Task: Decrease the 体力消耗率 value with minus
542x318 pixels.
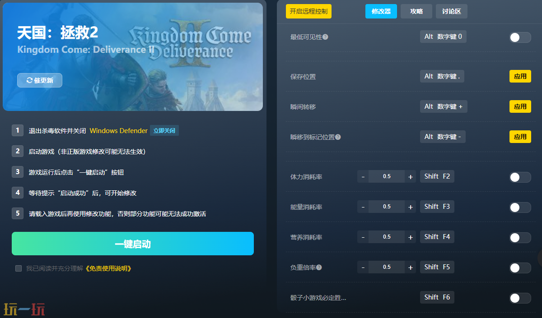Action: tap(363, 177)
